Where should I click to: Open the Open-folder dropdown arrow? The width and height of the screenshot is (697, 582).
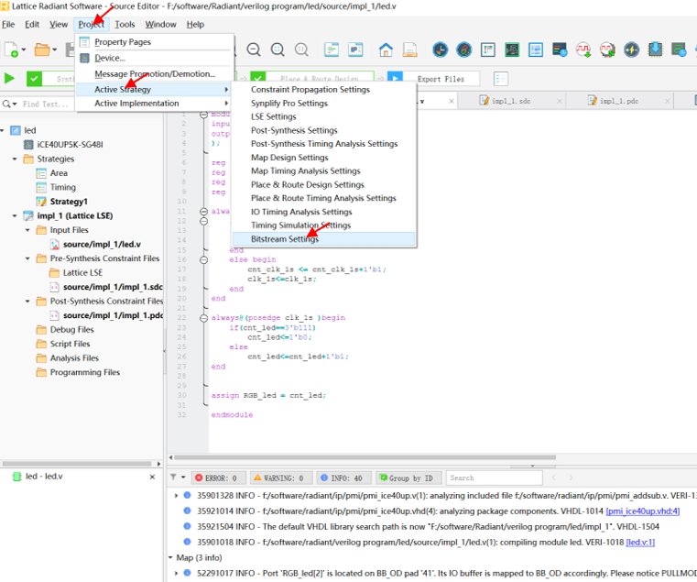tap(54, 49)
